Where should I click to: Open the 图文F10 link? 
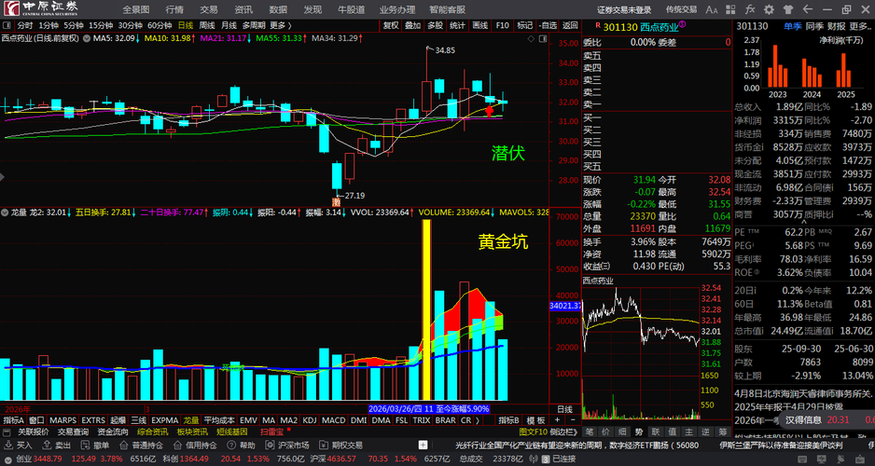533,432
